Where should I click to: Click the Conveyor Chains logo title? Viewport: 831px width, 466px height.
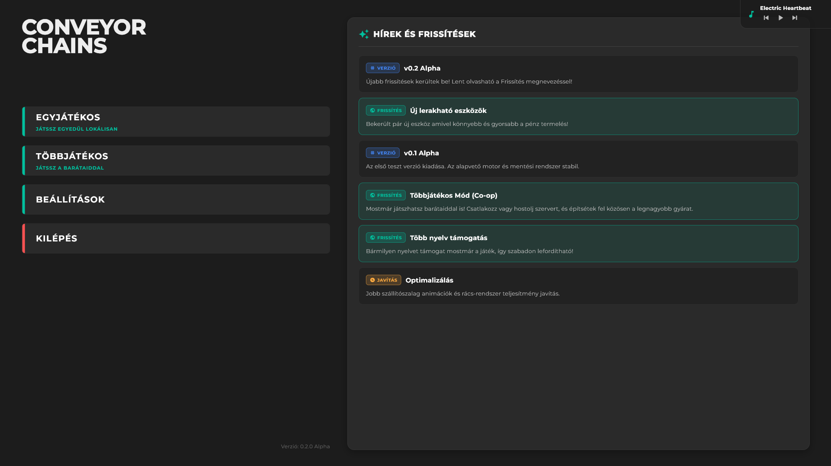[84, 36]
